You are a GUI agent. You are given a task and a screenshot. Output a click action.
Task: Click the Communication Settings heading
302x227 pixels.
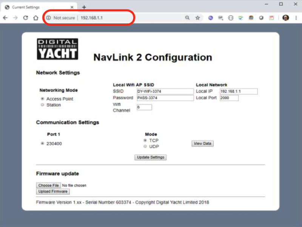(68, 122)
